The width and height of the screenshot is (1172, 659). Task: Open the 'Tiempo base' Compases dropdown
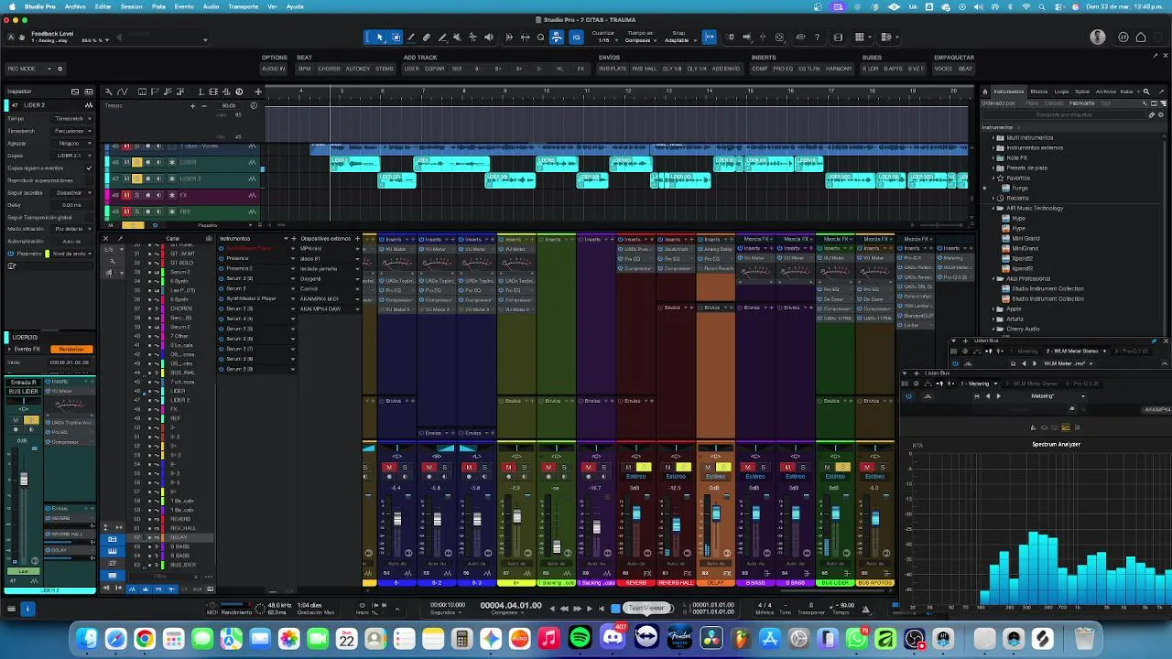(641, 40)
